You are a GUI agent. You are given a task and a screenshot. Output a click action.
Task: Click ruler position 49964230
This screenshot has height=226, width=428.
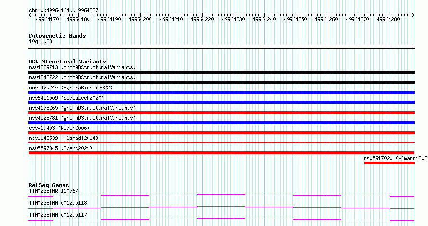[x=233, y=19]
